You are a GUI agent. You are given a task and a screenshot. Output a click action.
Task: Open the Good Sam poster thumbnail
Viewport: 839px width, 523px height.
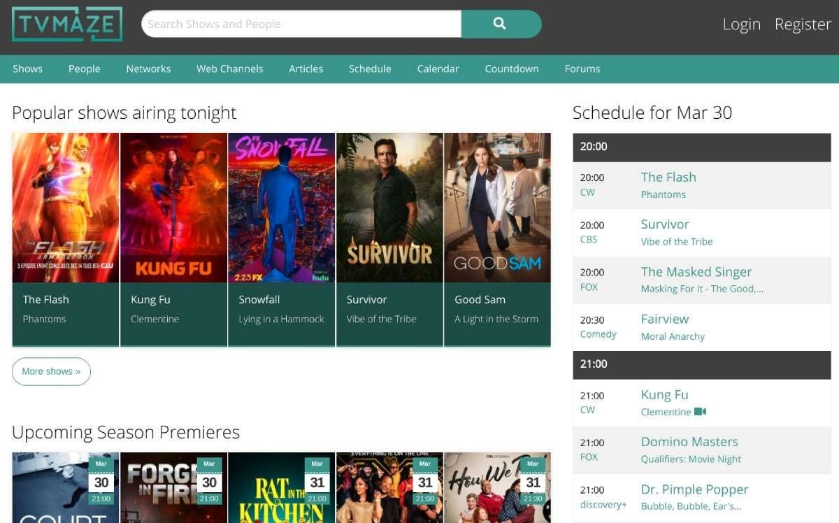pos(497,208)
